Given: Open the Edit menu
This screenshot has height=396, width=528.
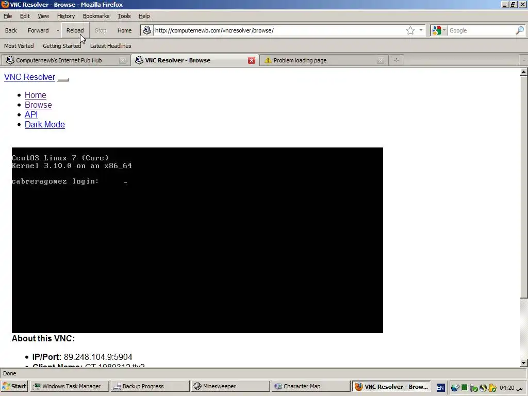Looking at the screenshot, I should coord(25,16).
